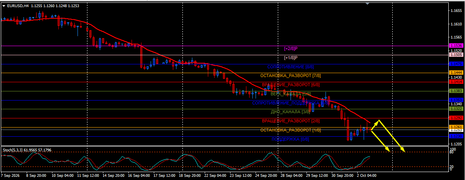Viewport: 465px width, 180px height.
Task: Click the 14 Sep 20:00 time label
Action: (x=114, y=175)
